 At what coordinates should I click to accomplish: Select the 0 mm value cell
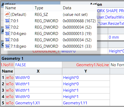[116, 37]
